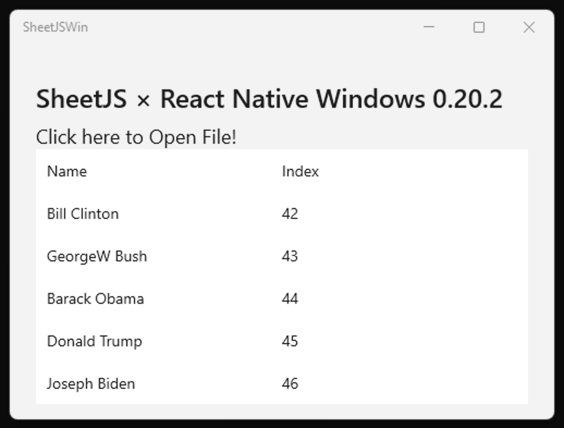Click the SheetJSWin window title text
This screenshot has height=428, width=564.
coord(55,27)
